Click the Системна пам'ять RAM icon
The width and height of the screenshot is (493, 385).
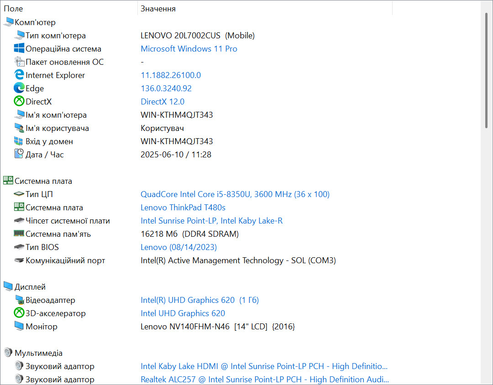click(19, 234)
